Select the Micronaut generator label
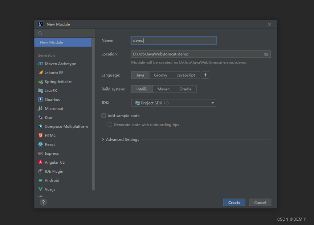314x225 pixels. [54, 109]
